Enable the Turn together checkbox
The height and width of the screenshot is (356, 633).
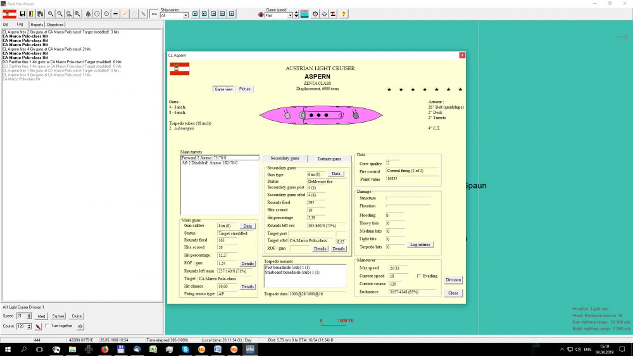47,326
